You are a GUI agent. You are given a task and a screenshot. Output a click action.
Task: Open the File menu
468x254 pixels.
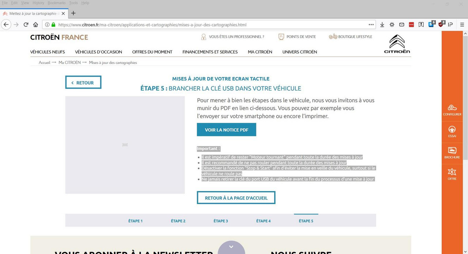[5, 3]
